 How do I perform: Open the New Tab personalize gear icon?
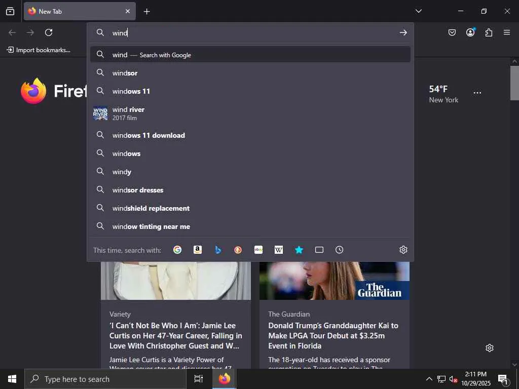490,348
